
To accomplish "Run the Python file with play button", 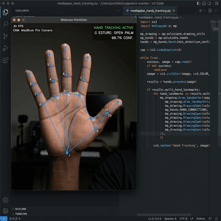I will pos(201,11).
